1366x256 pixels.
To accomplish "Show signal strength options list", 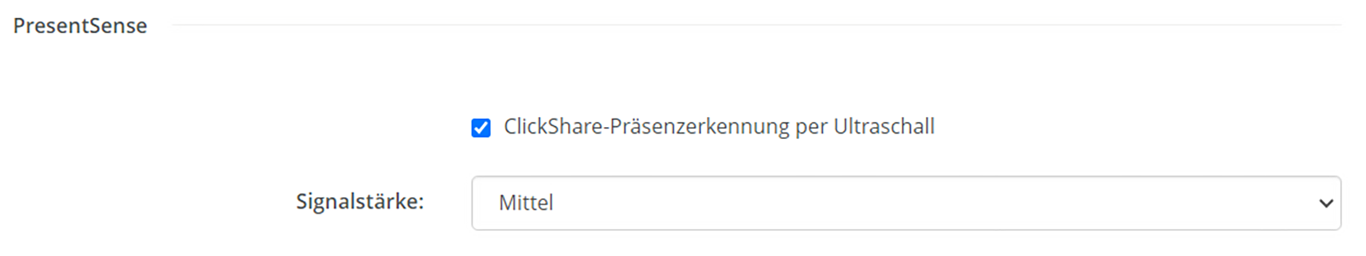I will tap(906, 203).
